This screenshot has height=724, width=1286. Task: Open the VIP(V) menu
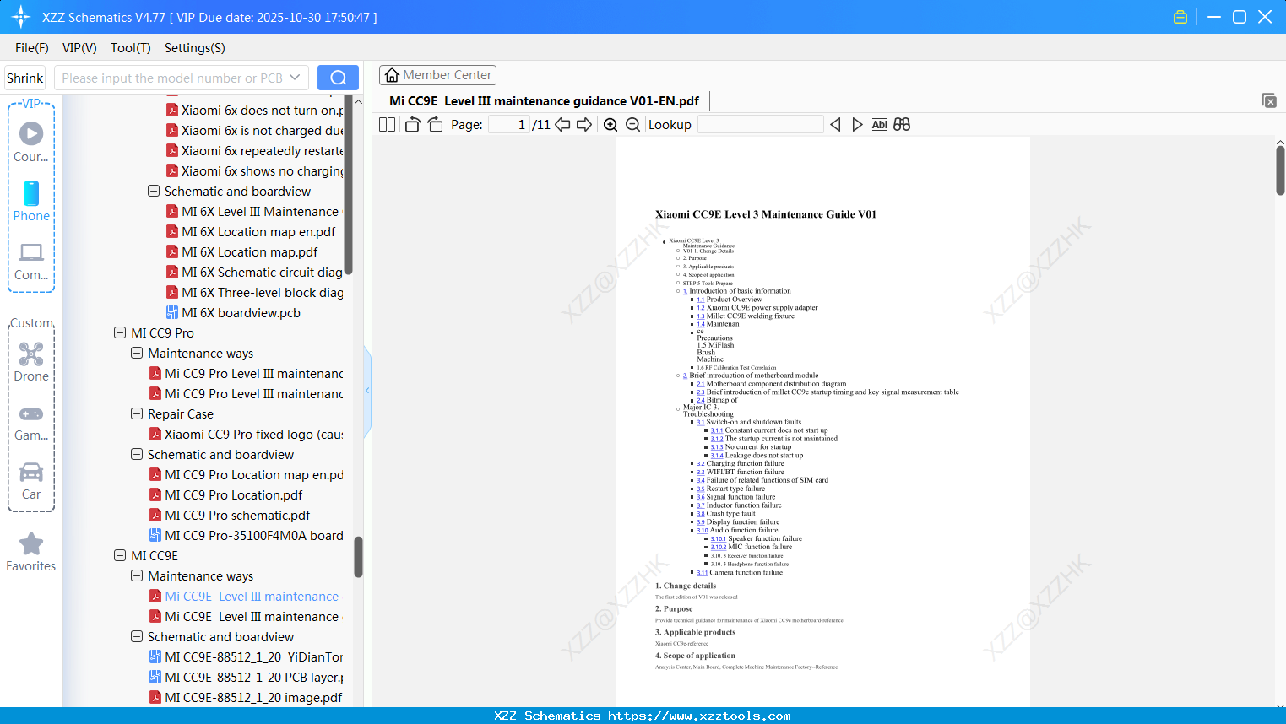(79, 48)
